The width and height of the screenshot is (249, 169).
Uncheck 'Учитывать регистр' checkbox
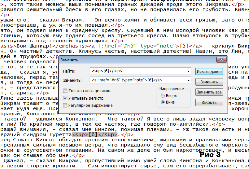click(x=65, y=98)
